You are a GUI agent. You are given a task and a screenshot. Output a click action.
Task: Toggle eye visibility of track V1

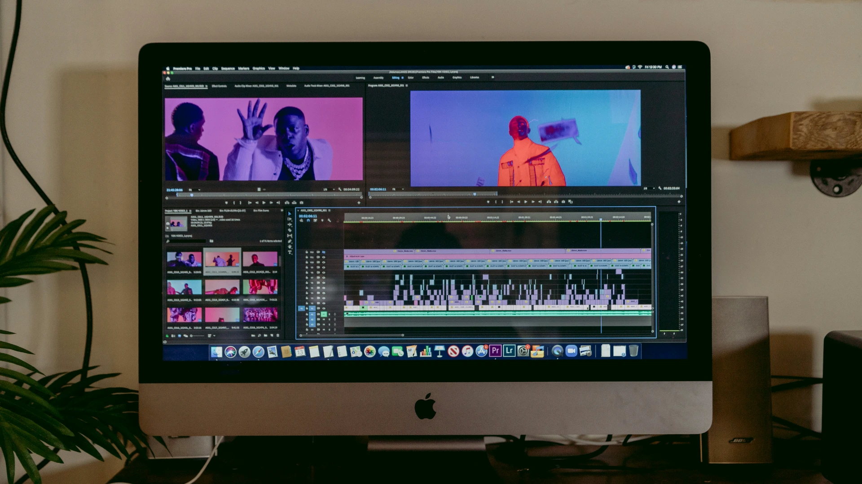pos(323,308)
